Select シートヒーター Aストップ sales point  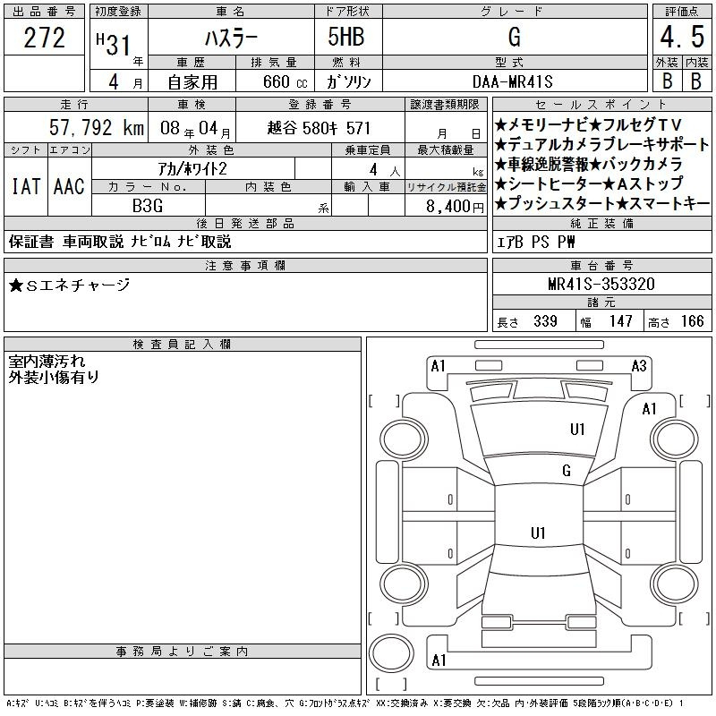[x=588, y=184]
